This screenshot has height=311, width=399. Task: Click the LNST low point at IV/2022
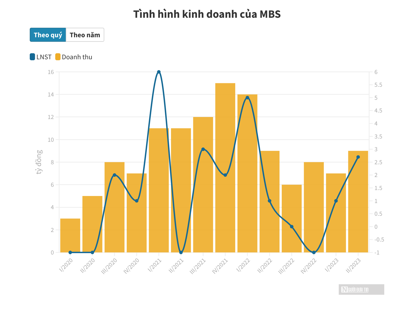pyautogui.click(x=314, y=252)
